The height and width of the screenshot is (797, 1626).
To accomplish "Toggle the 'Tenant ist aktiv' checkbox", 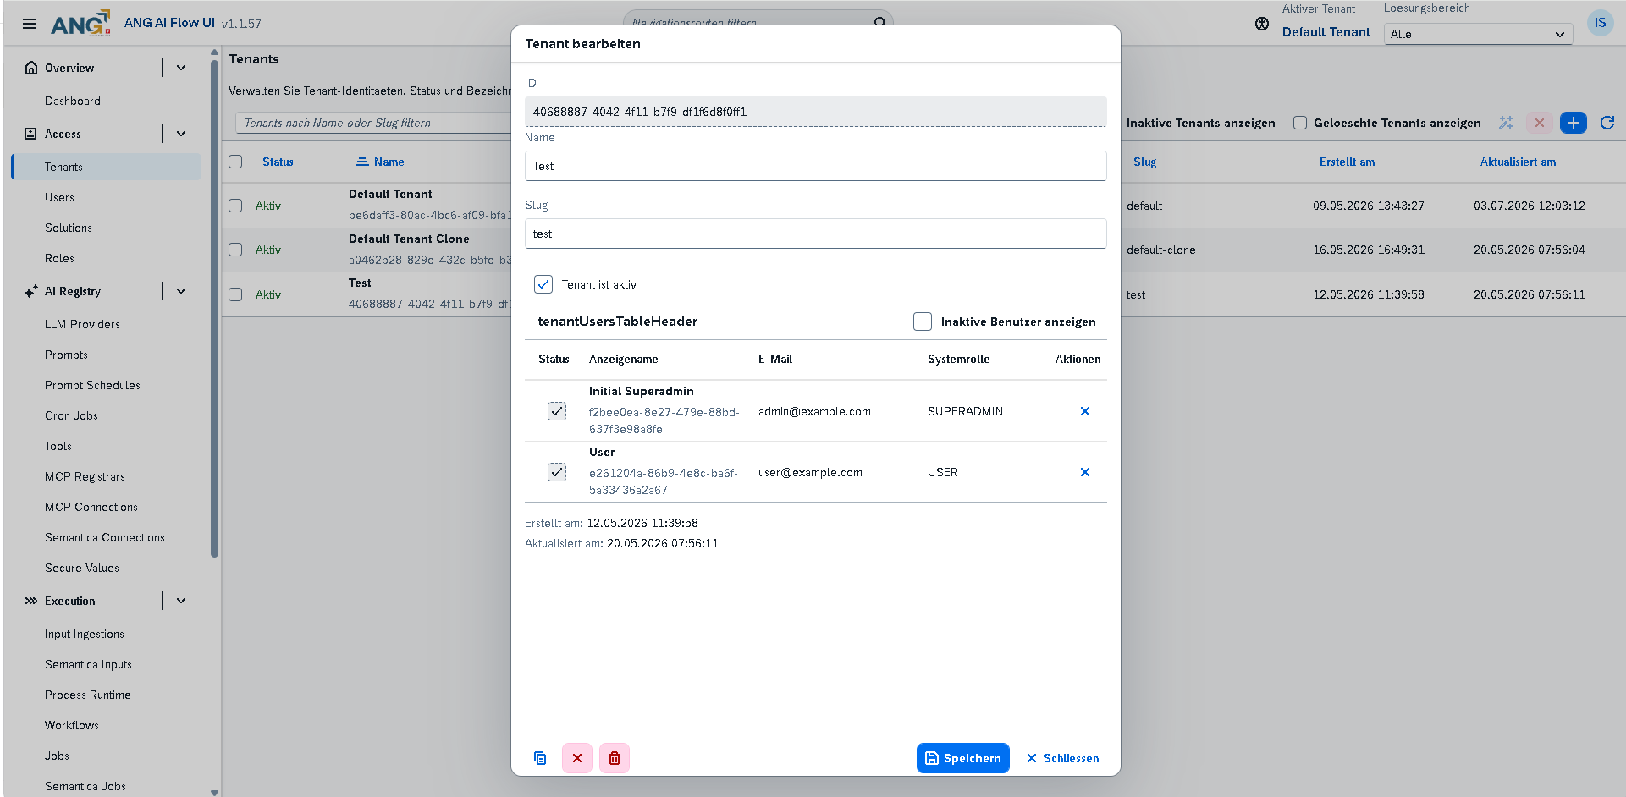I will click(543, 284).
